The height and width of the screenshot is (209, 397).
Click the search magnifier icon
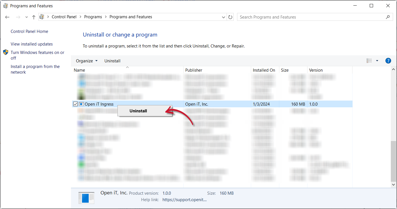point(388,17)
